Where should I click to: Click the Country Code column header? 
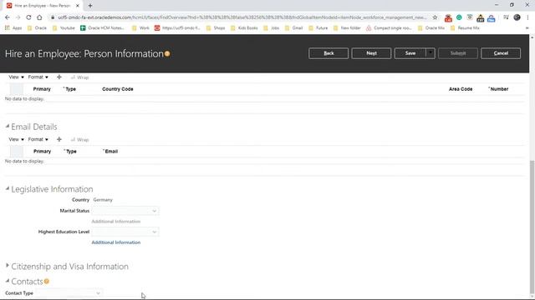[117, 89]
